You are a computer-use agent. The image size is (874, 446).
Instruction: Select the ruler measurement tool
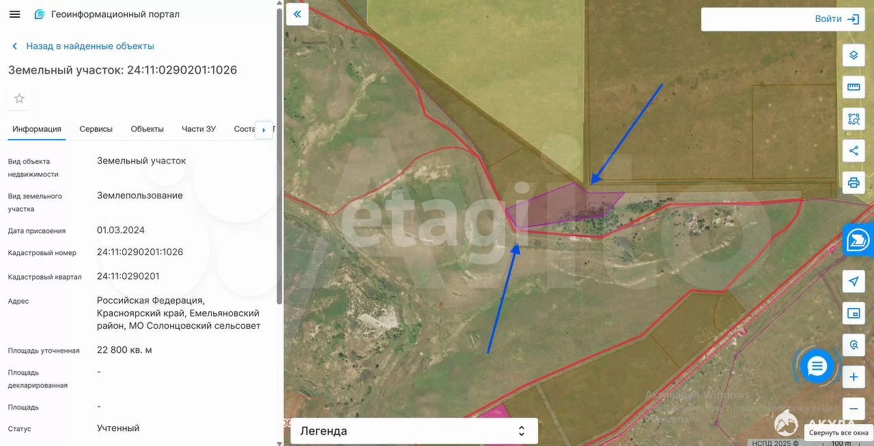(x=854, y=87)
